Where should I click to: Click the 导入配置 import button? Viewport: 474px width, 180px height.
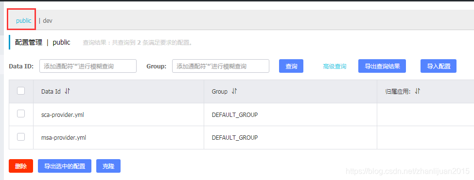(439, 66)
